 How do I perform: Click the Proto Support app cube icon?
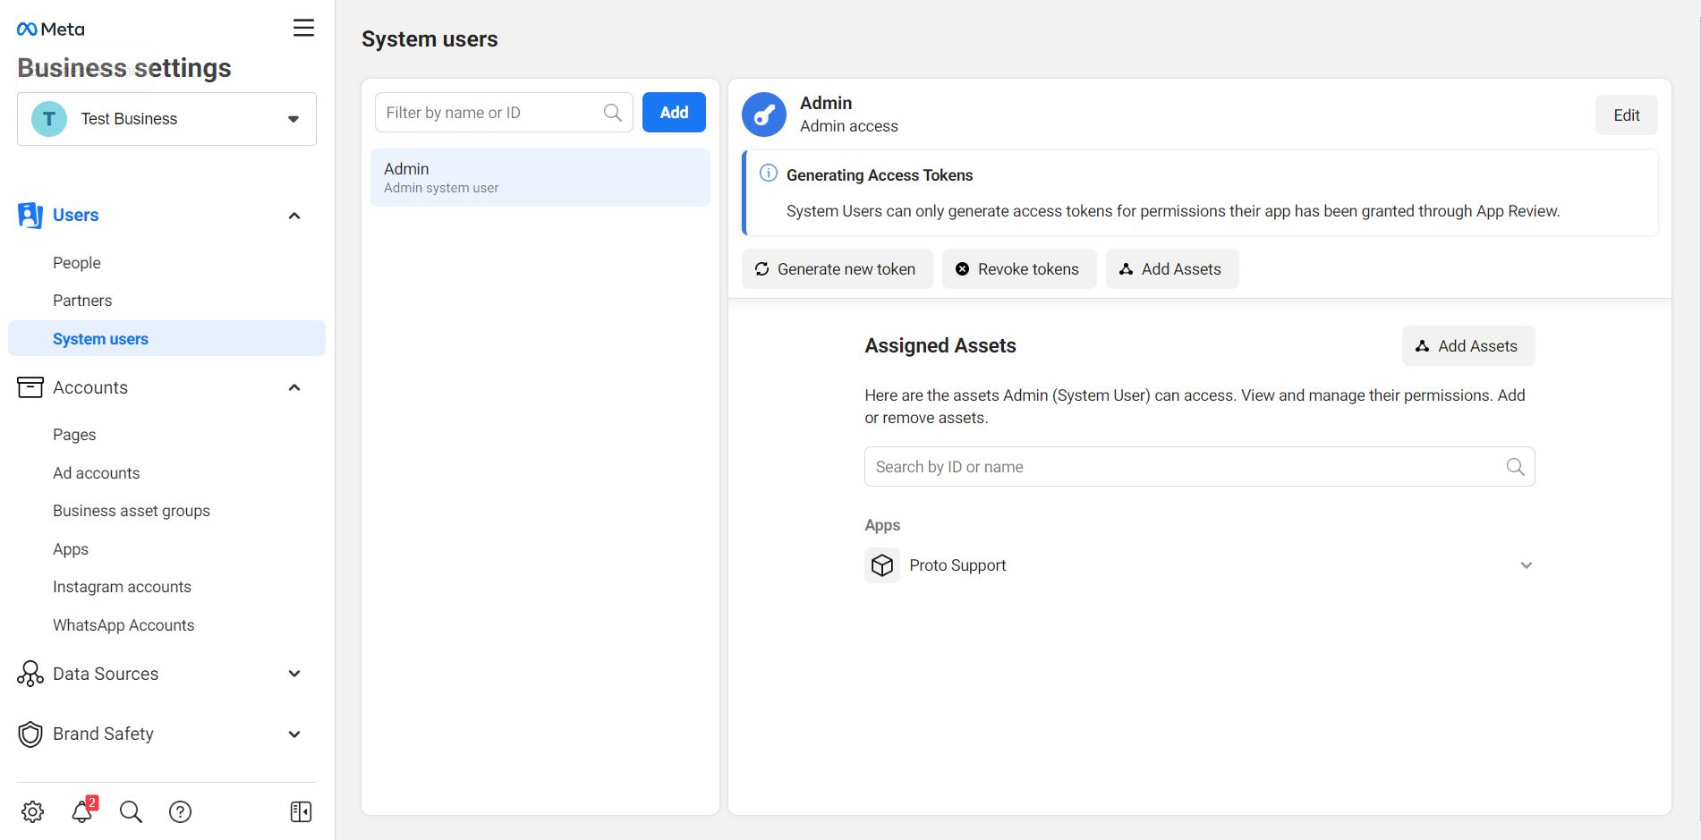coord(882,565)
